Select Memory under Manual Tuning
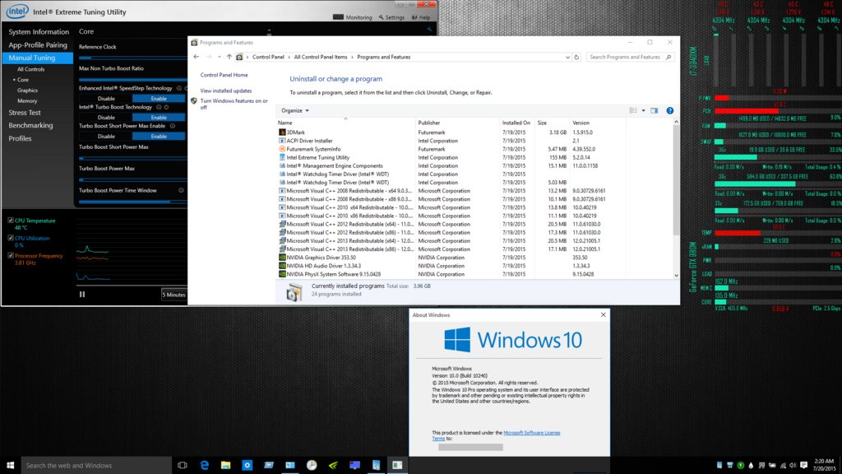842x474 pixels. (x=27, y=100)
